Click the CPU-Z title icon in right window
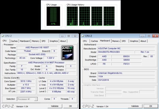The height and width of the screenshot is (109, 159). click(x=83, y=36)
